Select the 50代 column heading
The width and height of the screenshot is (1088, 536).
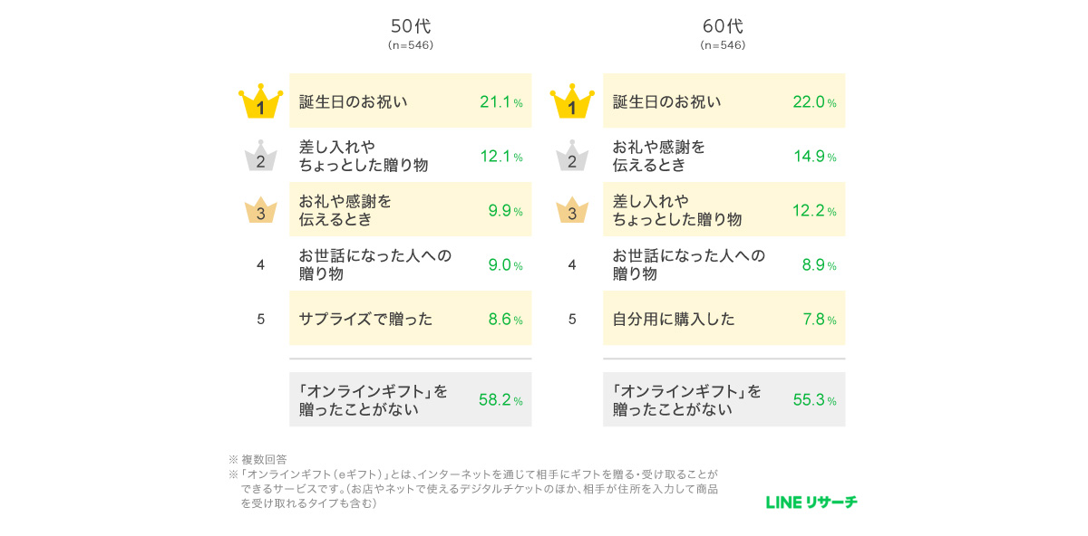click(411, 26)
